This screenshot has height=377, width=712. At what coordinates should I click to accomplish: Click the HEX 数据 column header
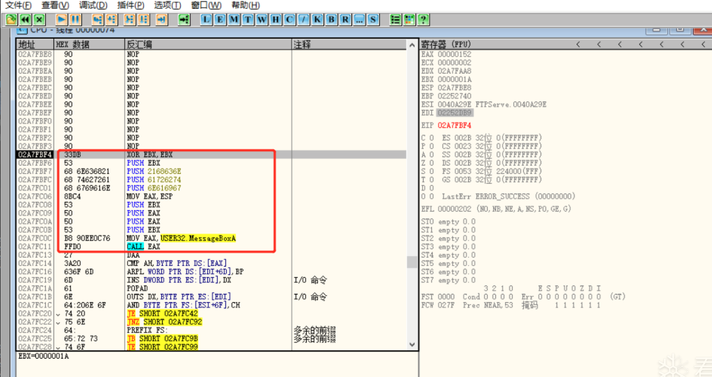[x=89, y=45]
